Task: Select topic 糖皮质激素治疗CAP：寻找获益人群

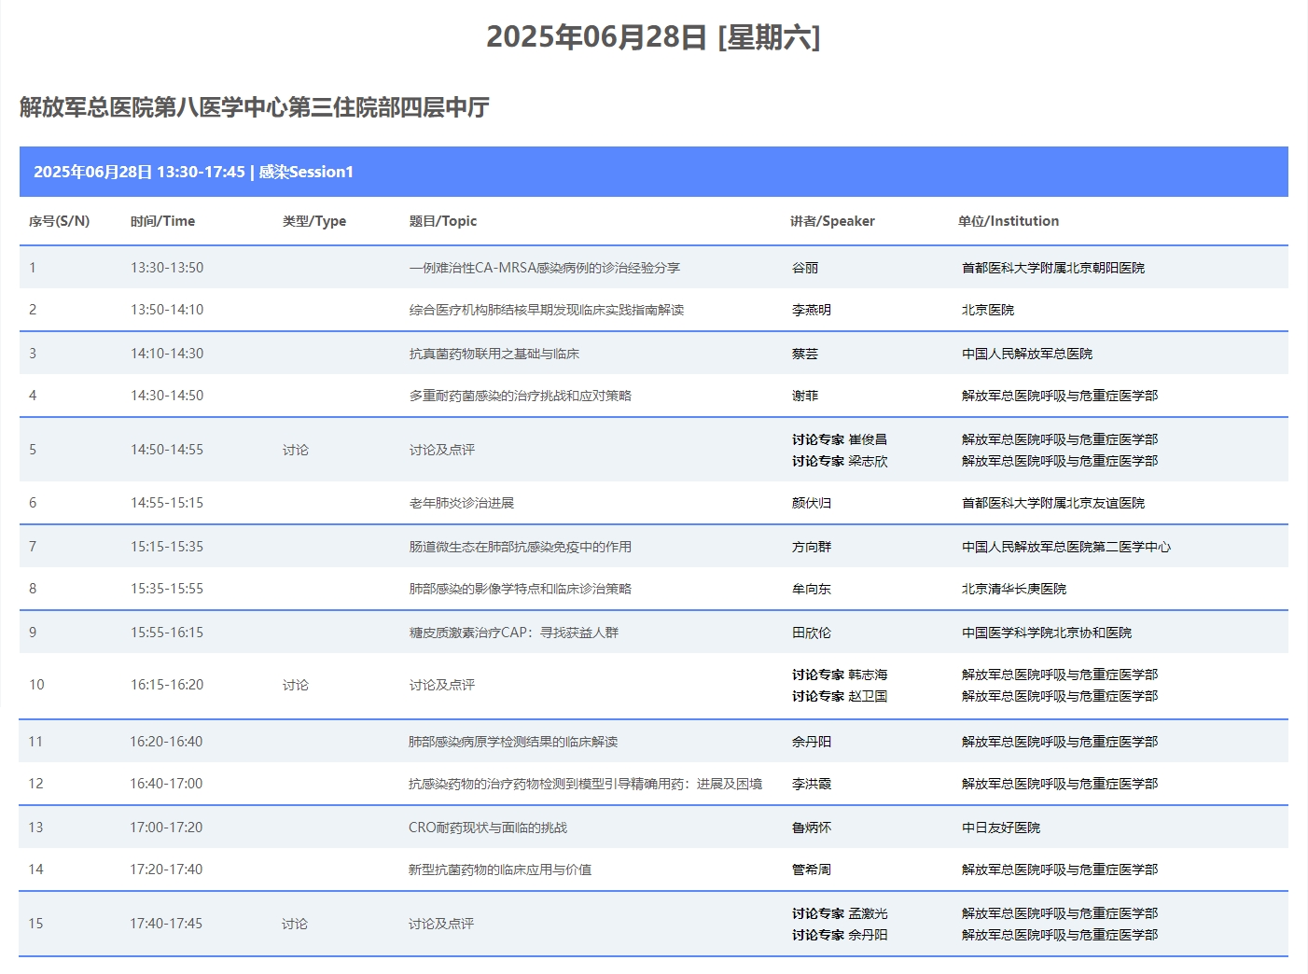Action: pyautogui.click(x=514, y=633)
